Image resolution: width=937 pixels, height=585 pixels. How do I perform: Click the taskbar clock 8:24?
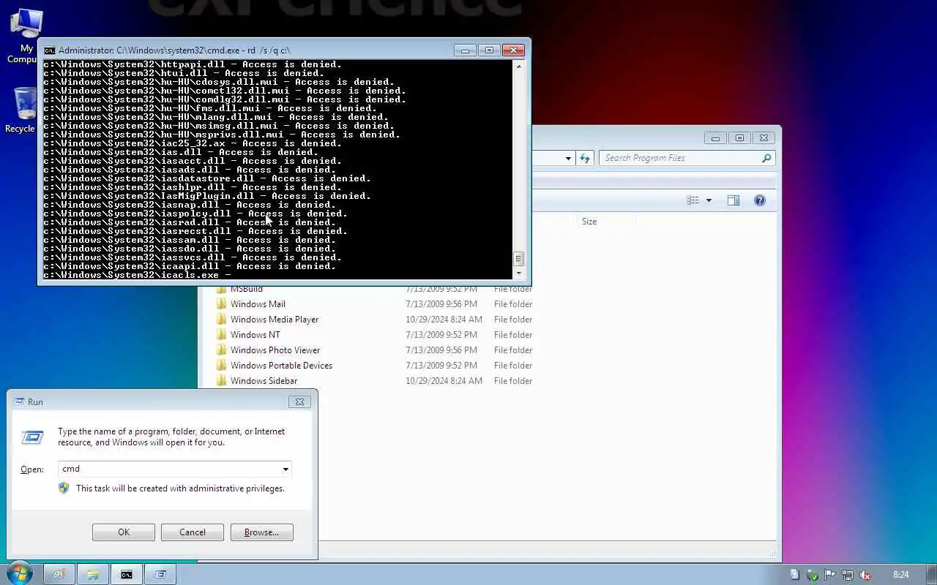point(901,575)
